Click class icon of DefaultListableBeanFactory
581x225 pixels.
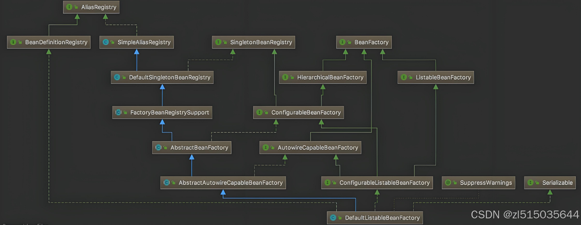pyautogui.click(x=333, y=218)
